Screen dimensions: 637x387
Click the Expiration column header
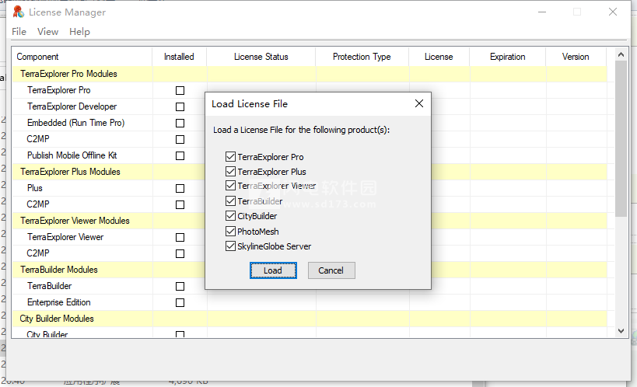pyautogui.click(x=507, y=57)
